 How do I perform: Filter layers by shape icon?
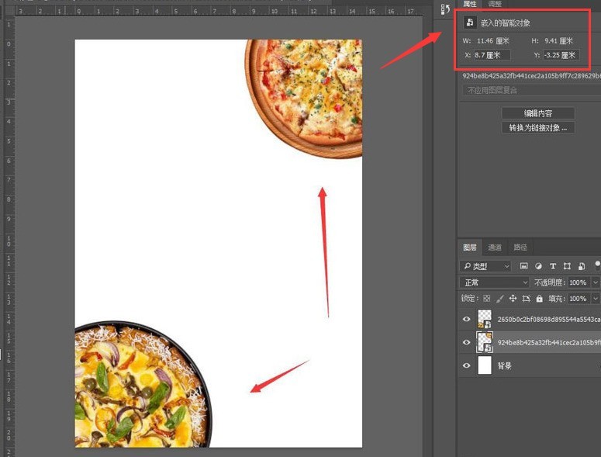pyautogui.click(x=568, y=266)
